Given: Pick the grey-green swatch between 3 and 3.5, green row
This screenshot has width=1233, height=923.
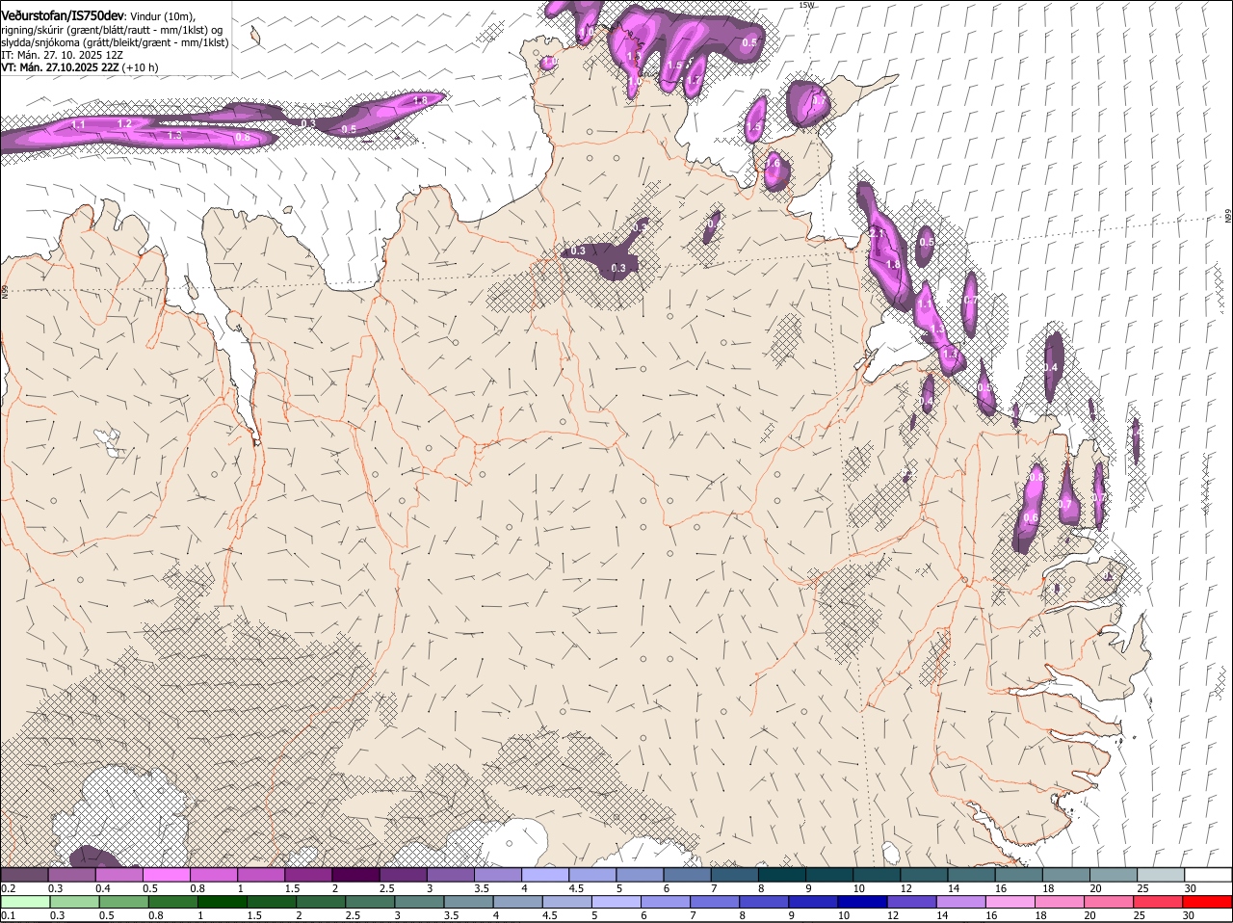Looking at the screenshot, I should (419, 902).
